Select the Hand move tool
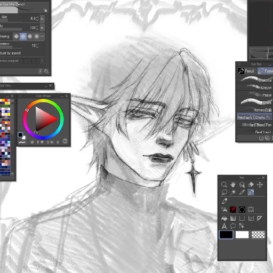This screenshot has width=273, height=273. pyautogui.click(x=233, y=184)
